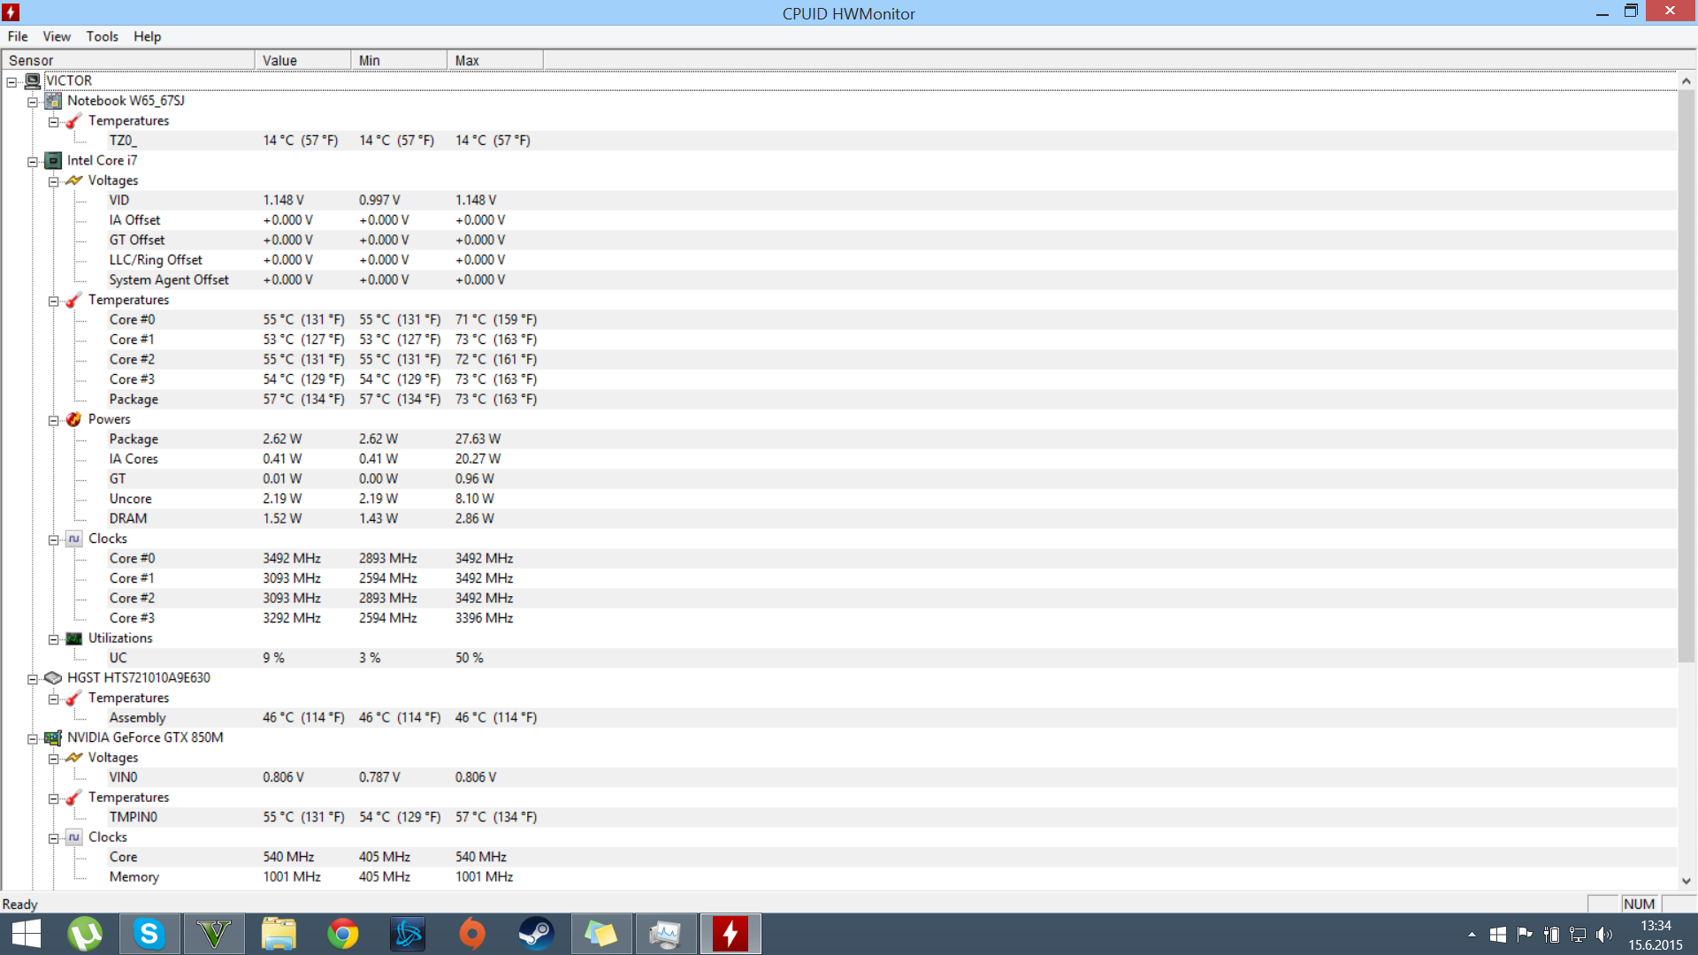Open the View menu

(57, 36)
